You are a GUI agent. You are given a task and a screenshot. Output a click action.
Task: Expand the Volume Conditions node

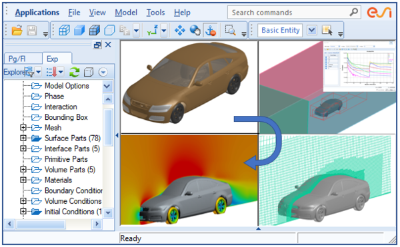pyautogui.click(x=23, y=200)
